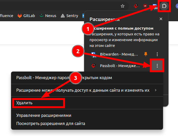Click the uBlock Origin shield icon
This screenshot has width=178, height=136.
click(x=145, y=6)
